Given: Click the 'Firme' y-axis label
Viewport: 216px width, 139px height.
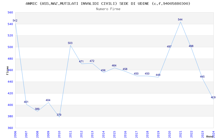Looking at the screenshot, I should (x=7, y=71).
